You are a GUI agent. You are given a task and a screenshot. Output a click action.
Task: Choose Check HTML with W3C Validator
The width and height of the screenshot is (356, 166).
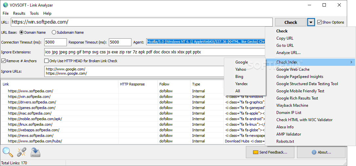coord(310,120)
